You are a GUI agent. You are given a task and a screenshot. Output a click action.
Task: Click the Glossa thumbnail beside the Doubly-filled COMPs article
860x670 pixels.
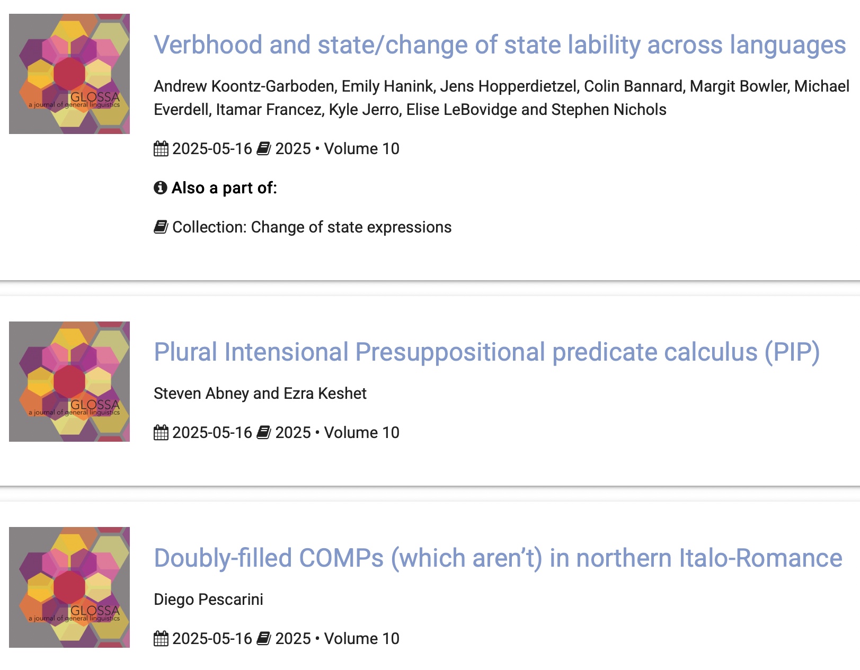[x=69, y=587]
